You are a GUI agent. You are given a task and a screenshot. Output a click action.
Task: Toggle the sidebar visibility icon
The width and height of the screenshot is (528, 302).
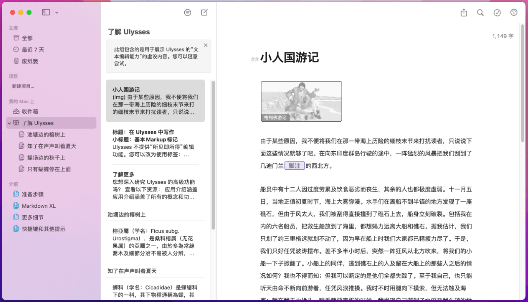46,13
